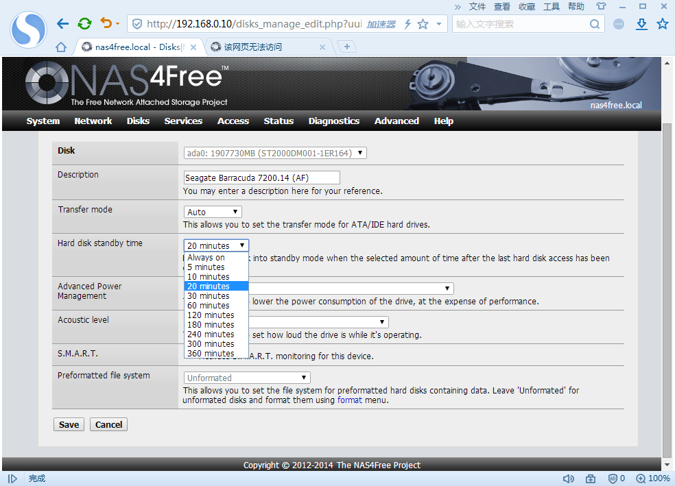Select 10 minutes standby option

[216, 276]
